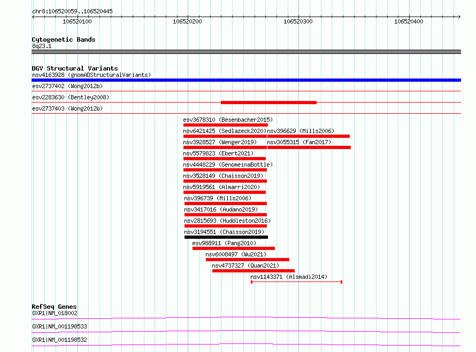Click the red bar under nsv3055315
476x352 pixels.
point(309,147)
